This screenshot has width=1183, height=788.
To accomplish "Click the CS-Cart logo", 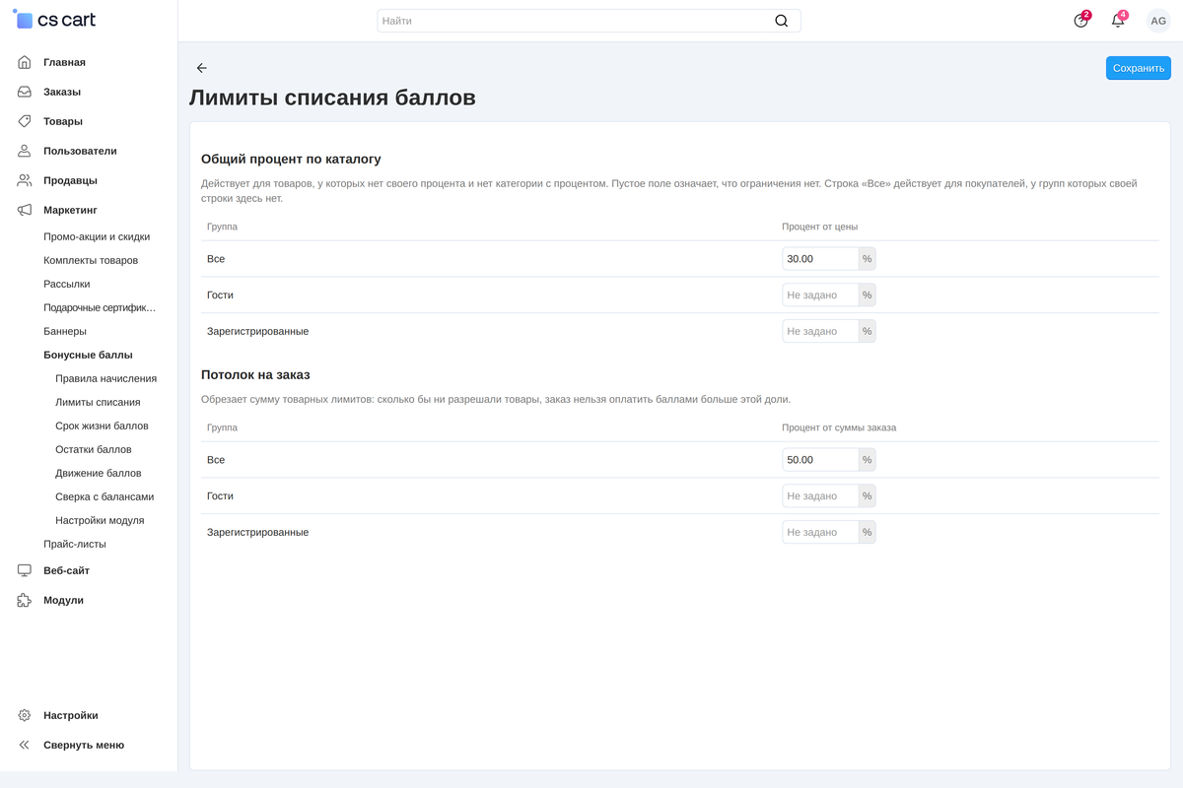I will tap(54, 20).
